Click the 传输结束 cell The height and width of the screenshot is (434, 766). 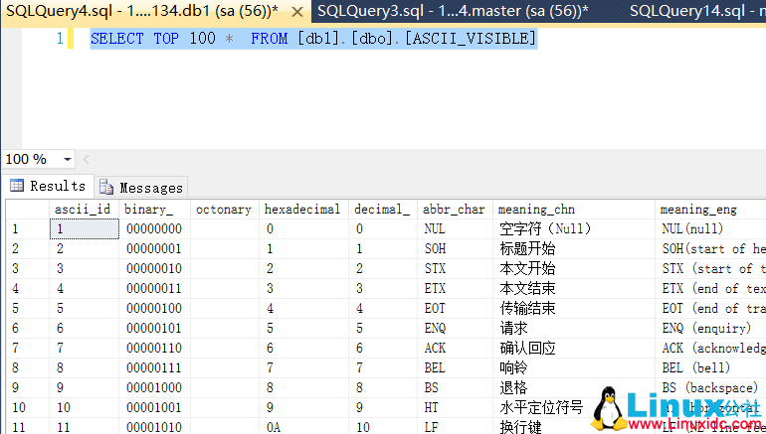574,308
